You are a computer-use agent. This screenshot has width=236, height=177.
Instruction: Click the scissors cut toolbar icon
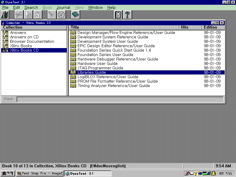click(x=19, y=15)
